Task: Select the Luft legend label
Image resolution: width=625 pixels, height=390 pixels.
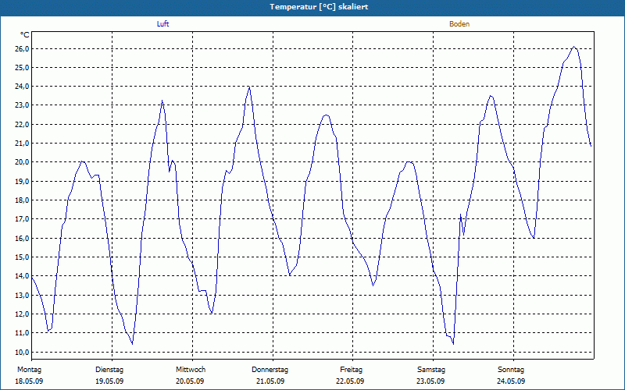Action: (162, 24)
